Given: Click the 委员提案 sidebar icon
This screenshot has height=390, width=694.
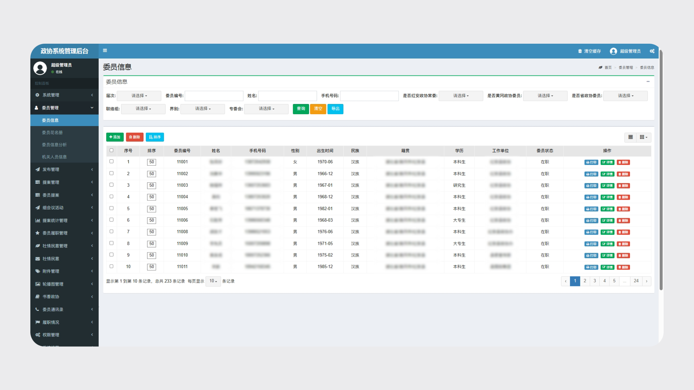Looking at the screenshot, I should point(38,195).
